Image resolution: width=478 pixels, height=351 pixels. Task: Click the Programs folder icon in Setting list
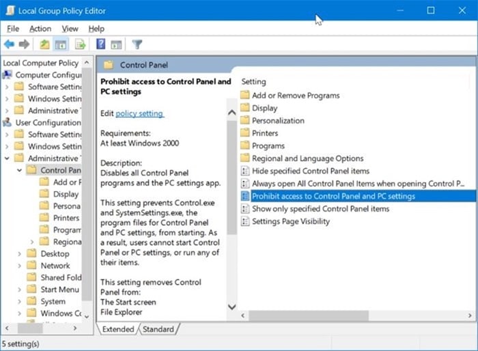click(x=244, y=145)
